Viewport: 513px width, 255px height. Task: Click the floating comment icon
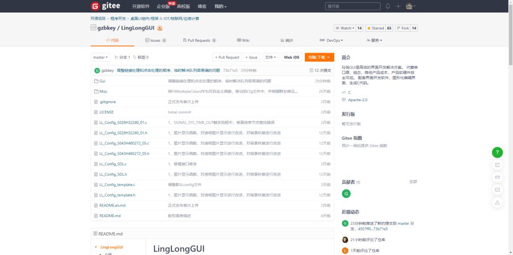497,189
